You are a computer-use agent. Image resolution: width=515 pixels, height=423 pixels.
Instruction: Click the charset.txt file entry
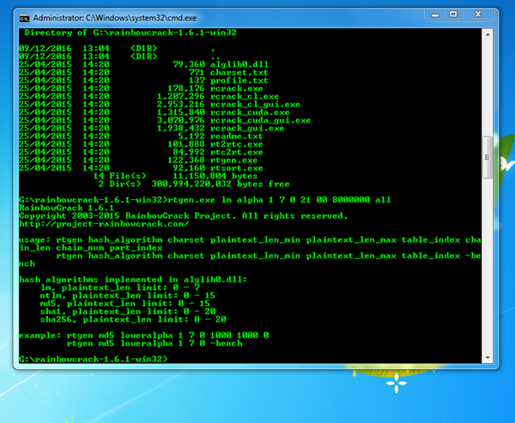pos(239,72)
